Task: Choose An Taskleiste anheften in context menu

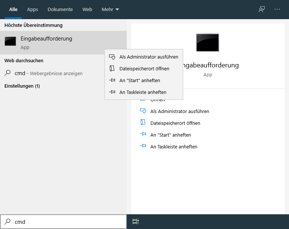Action: pyautogui.click(x=144, y=92)
